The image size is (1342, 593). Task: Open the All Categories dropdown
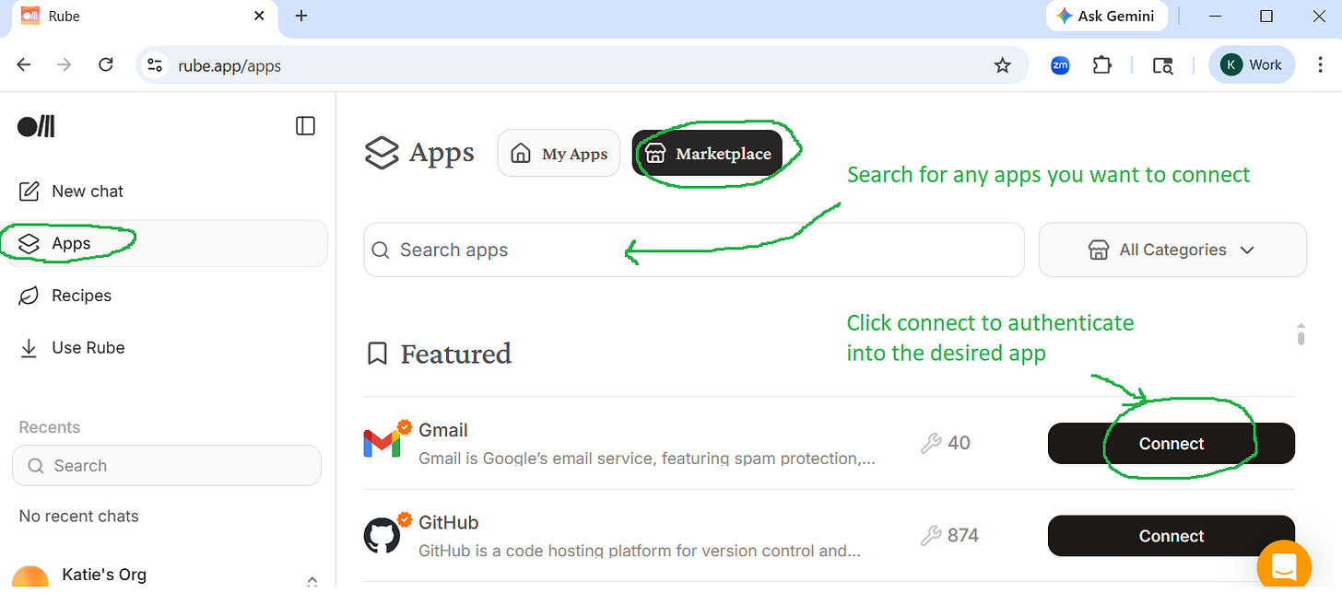(1172, 250)
